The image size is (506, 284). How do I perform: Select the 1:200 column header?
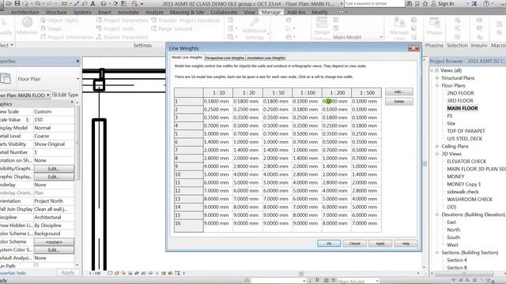(337, 93)
